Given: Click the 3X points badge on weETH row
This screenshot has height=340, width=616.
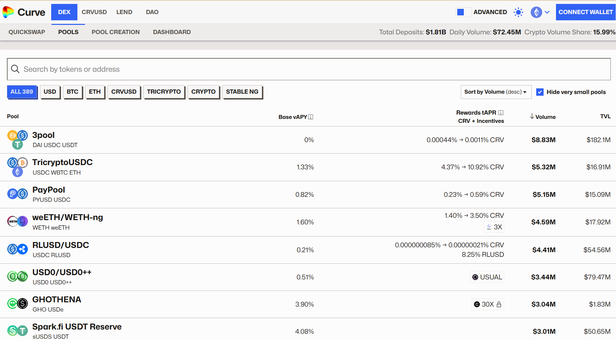Looking at the screenshot, I should pyautogui.click(x=494, y=227).
